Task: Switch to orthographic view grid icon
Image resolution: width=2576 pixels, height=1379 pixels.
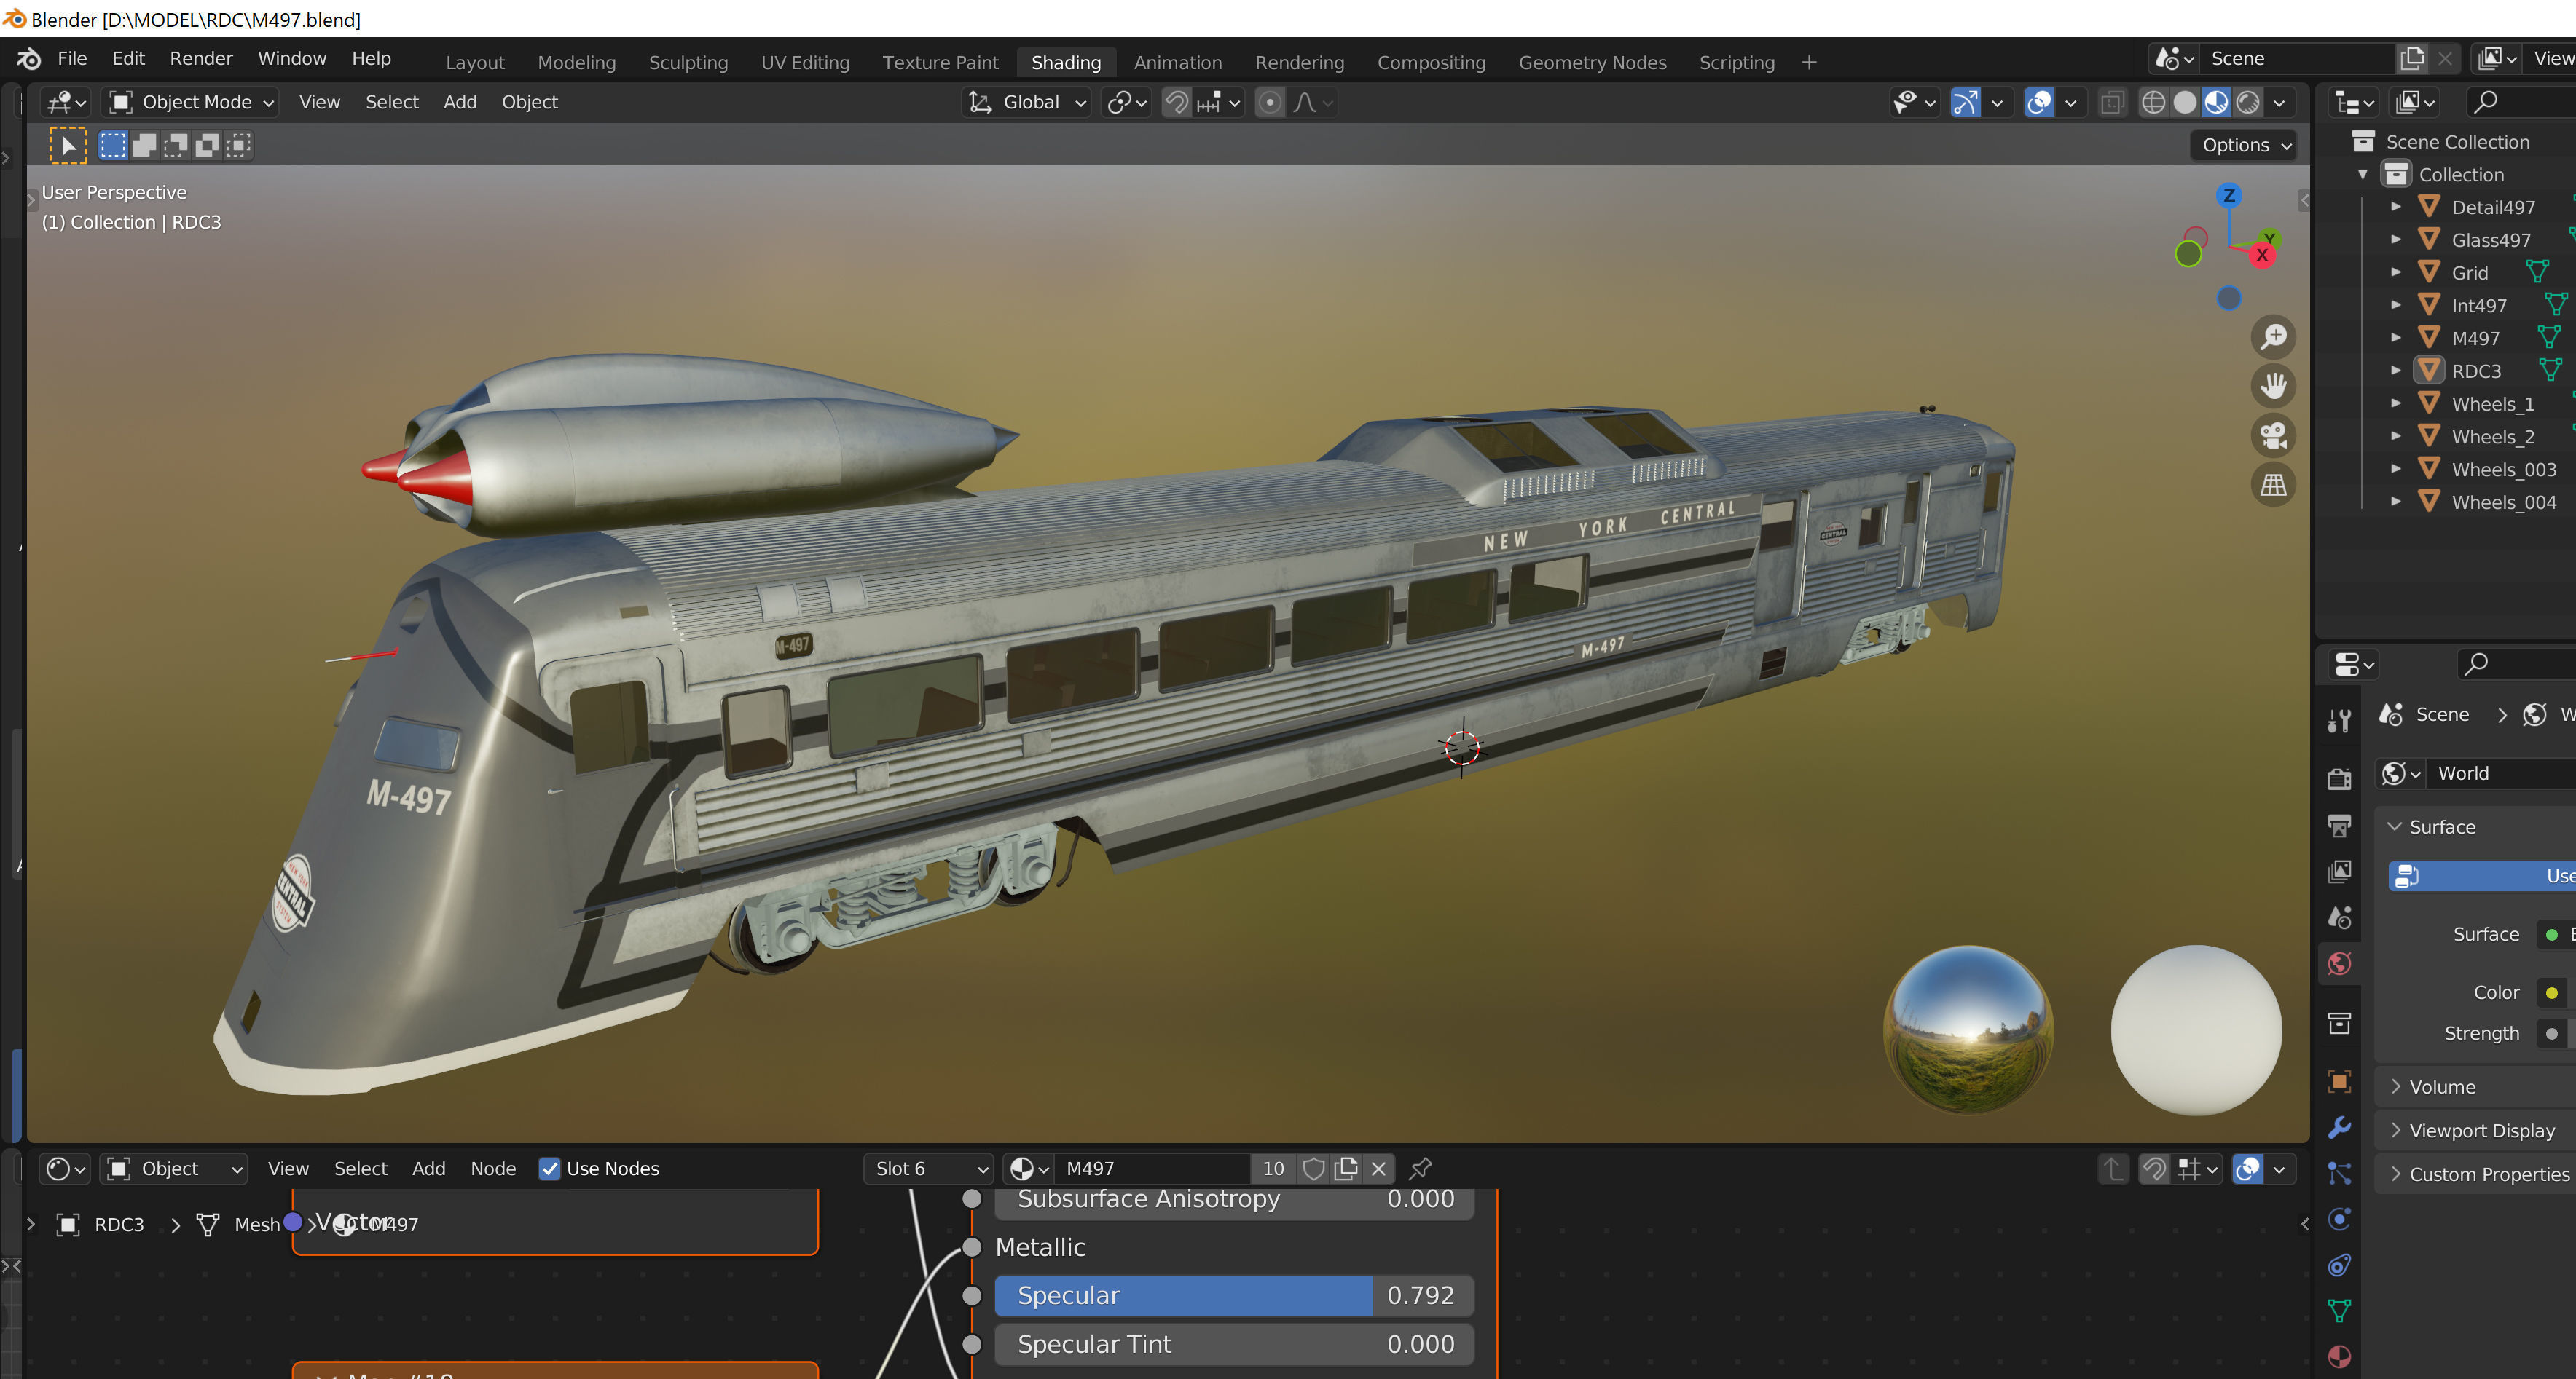Action: coord(2273,486)
